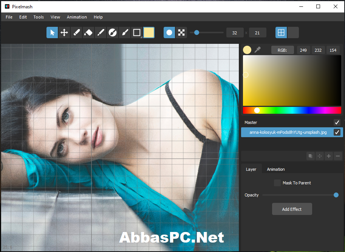The width and height of the screenshot is (345, 252).
Task: Click the Opacity slider handle
Action: [336, 195]
